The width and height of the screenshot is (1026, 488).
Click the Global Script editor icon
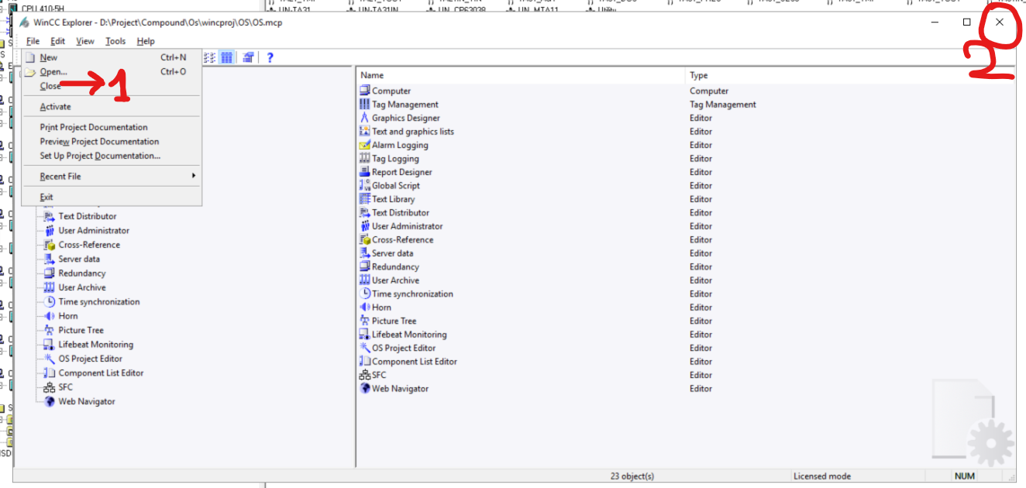point(365,186)
